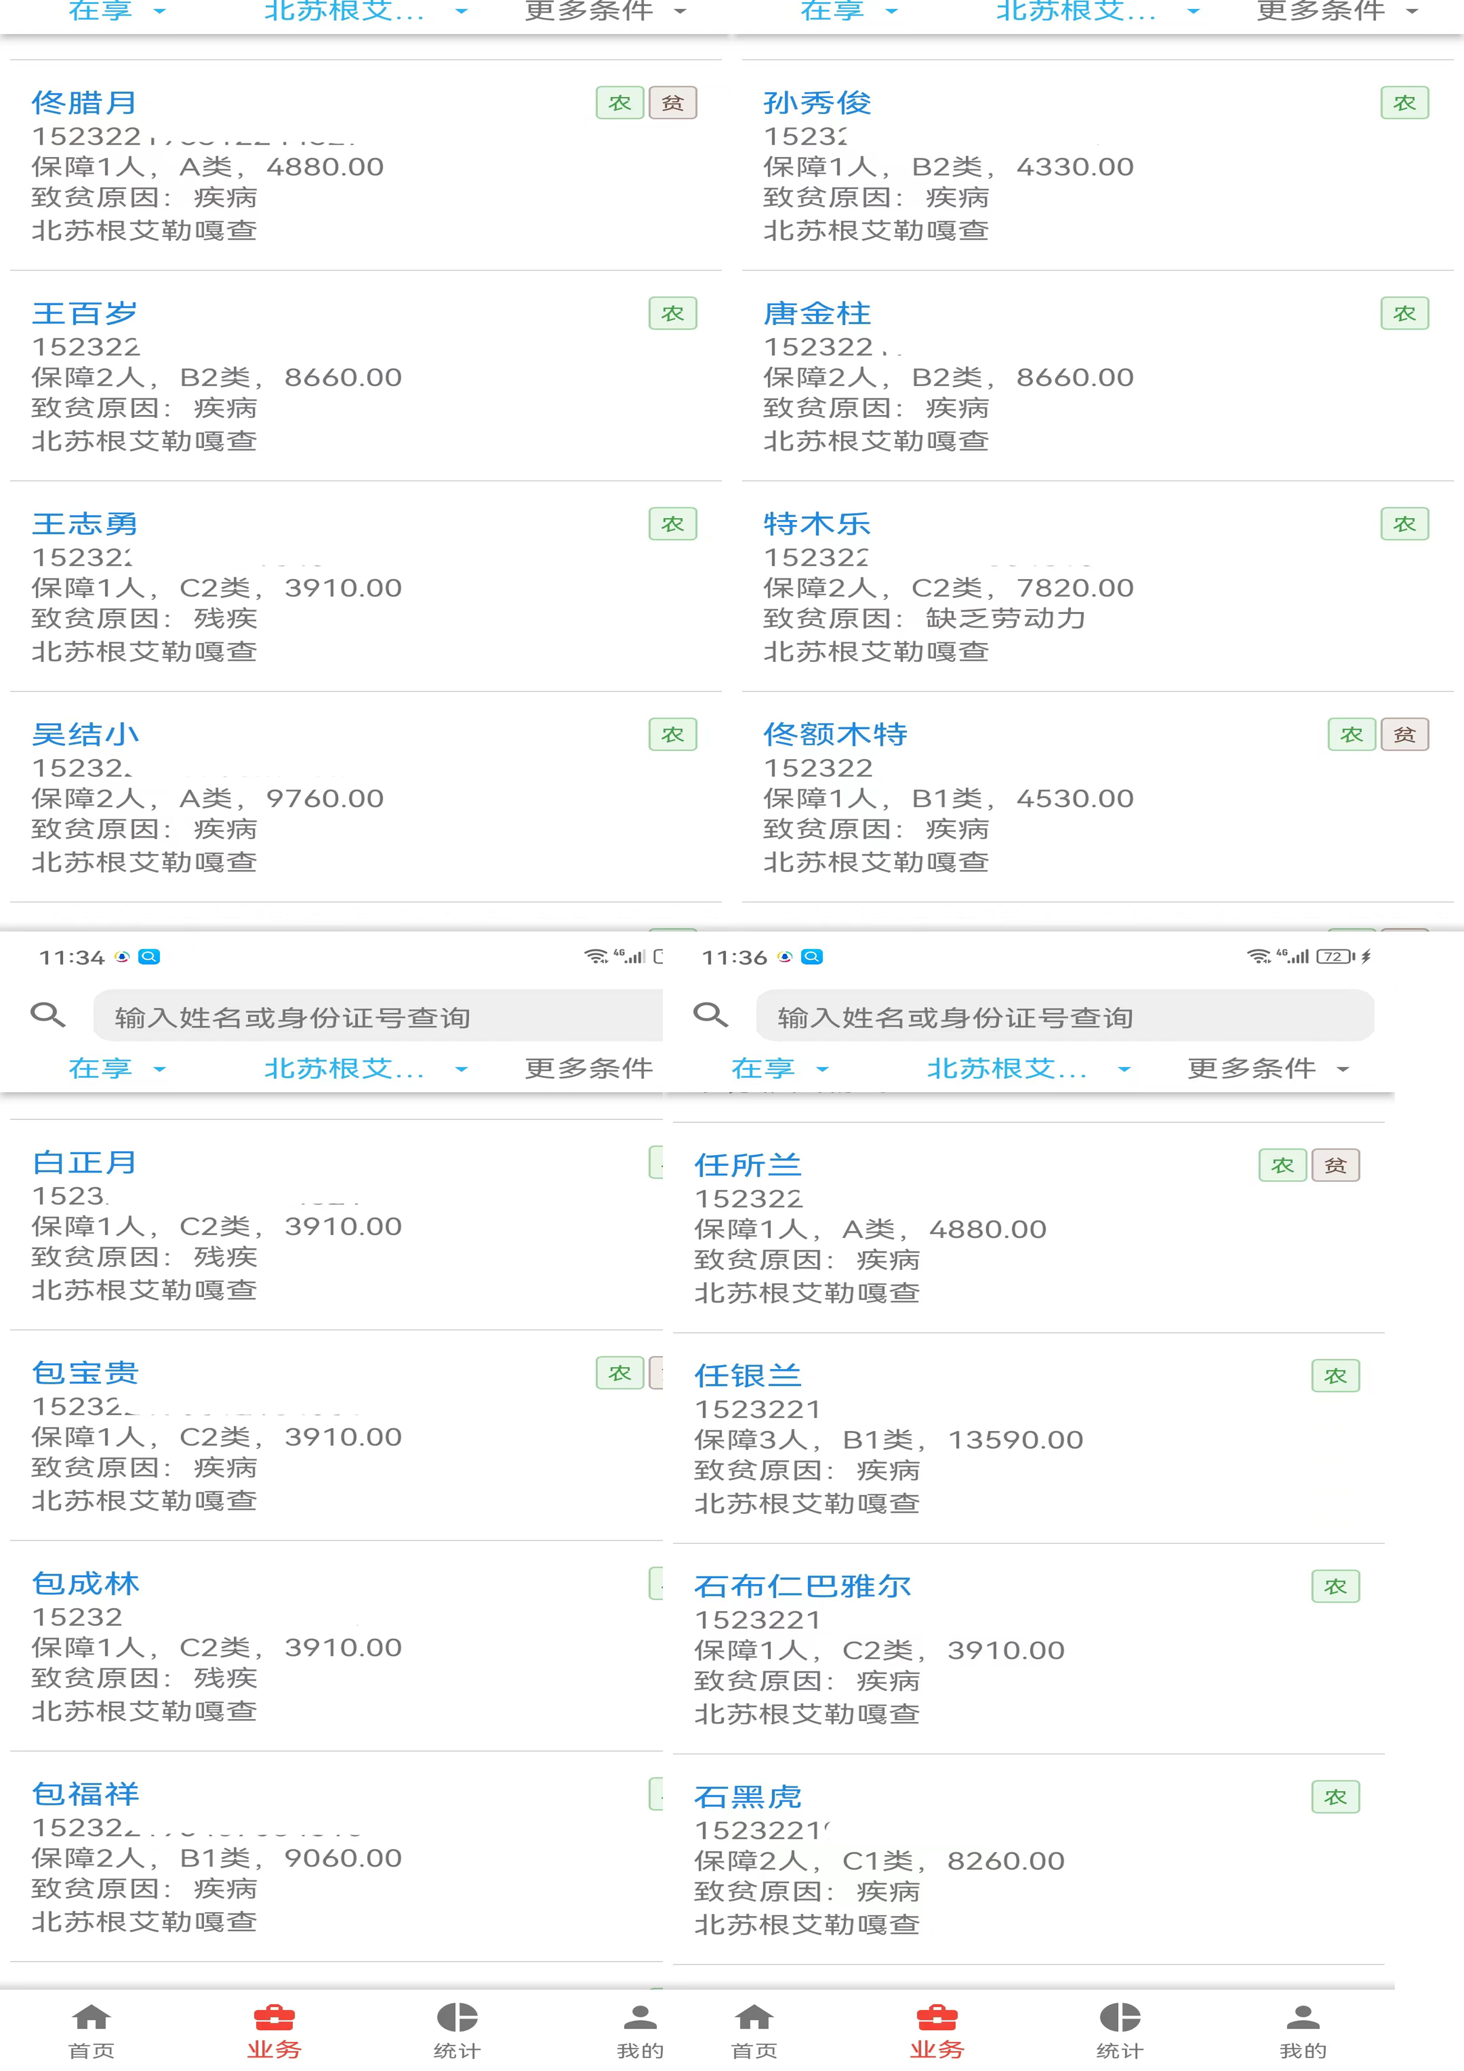Open 特木乐's record
This screenshot has height=2071, width=1464.
(x=1098, y=586)
